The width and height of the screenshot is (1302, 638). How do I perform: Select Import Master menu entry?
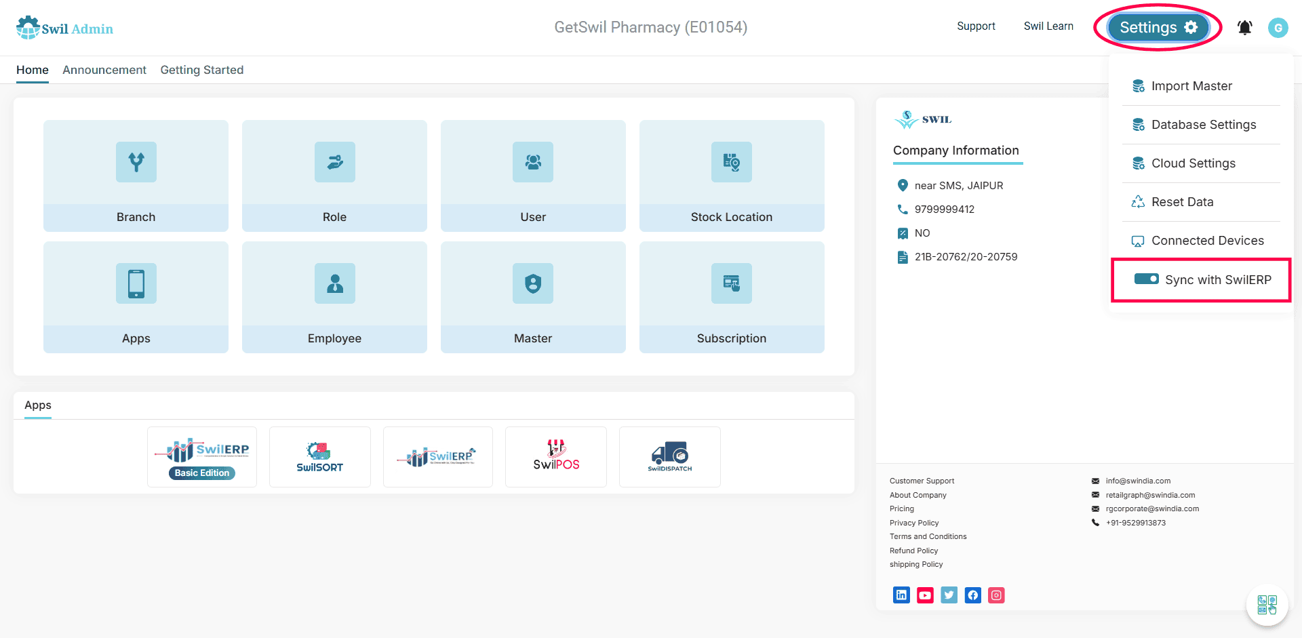[1201, 86]
